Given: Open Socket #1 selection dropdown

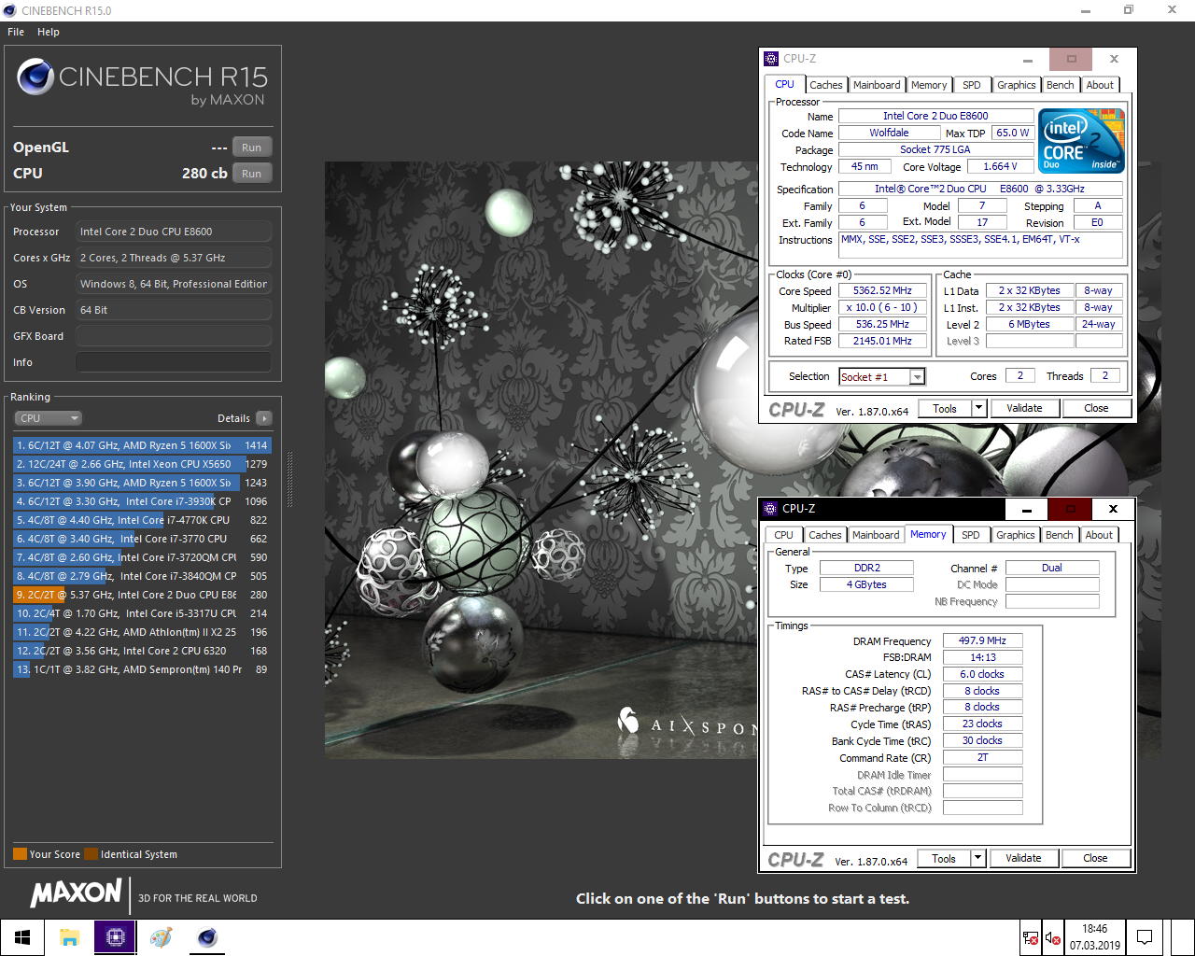Looking at the screenshot, I should coord(918,377).
